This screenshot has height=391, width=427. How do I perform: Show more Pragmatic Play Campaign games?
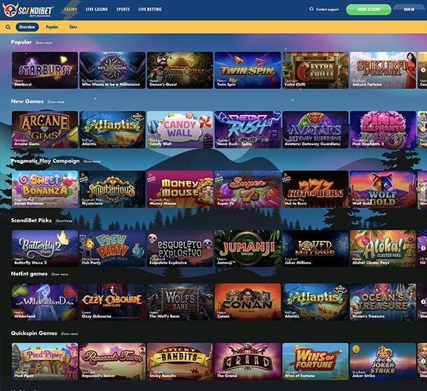pos(92,162)
